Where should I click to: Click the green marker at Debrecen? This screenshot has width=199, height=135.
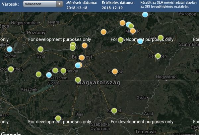tap(158, 56)
